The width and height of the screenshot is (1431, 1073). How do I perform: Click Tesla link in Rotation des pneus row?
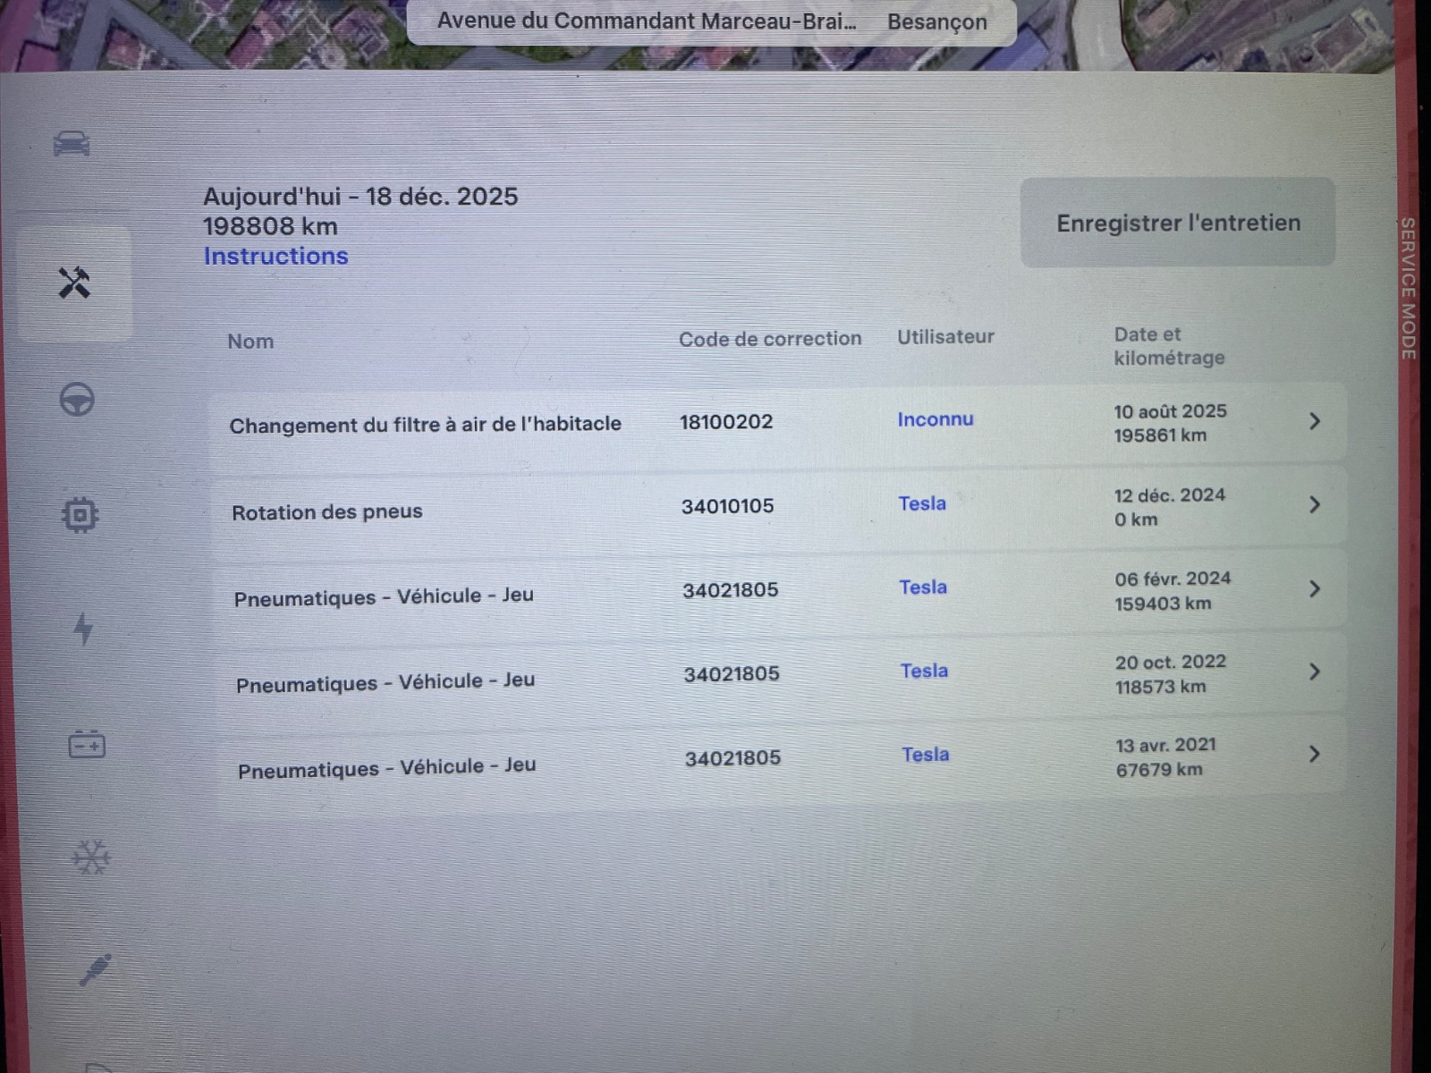(922, 503)
